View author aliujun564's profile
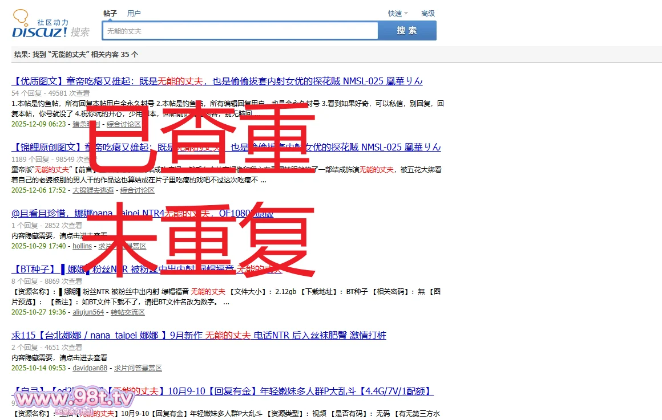Image resolution: width=662 pixels, height=420 pixels. pos(88,312)
